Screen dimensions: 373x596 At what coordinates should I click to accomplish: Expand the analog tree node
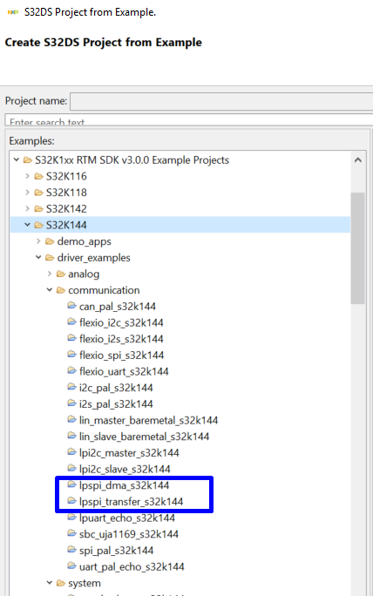(x=50, y=274)
